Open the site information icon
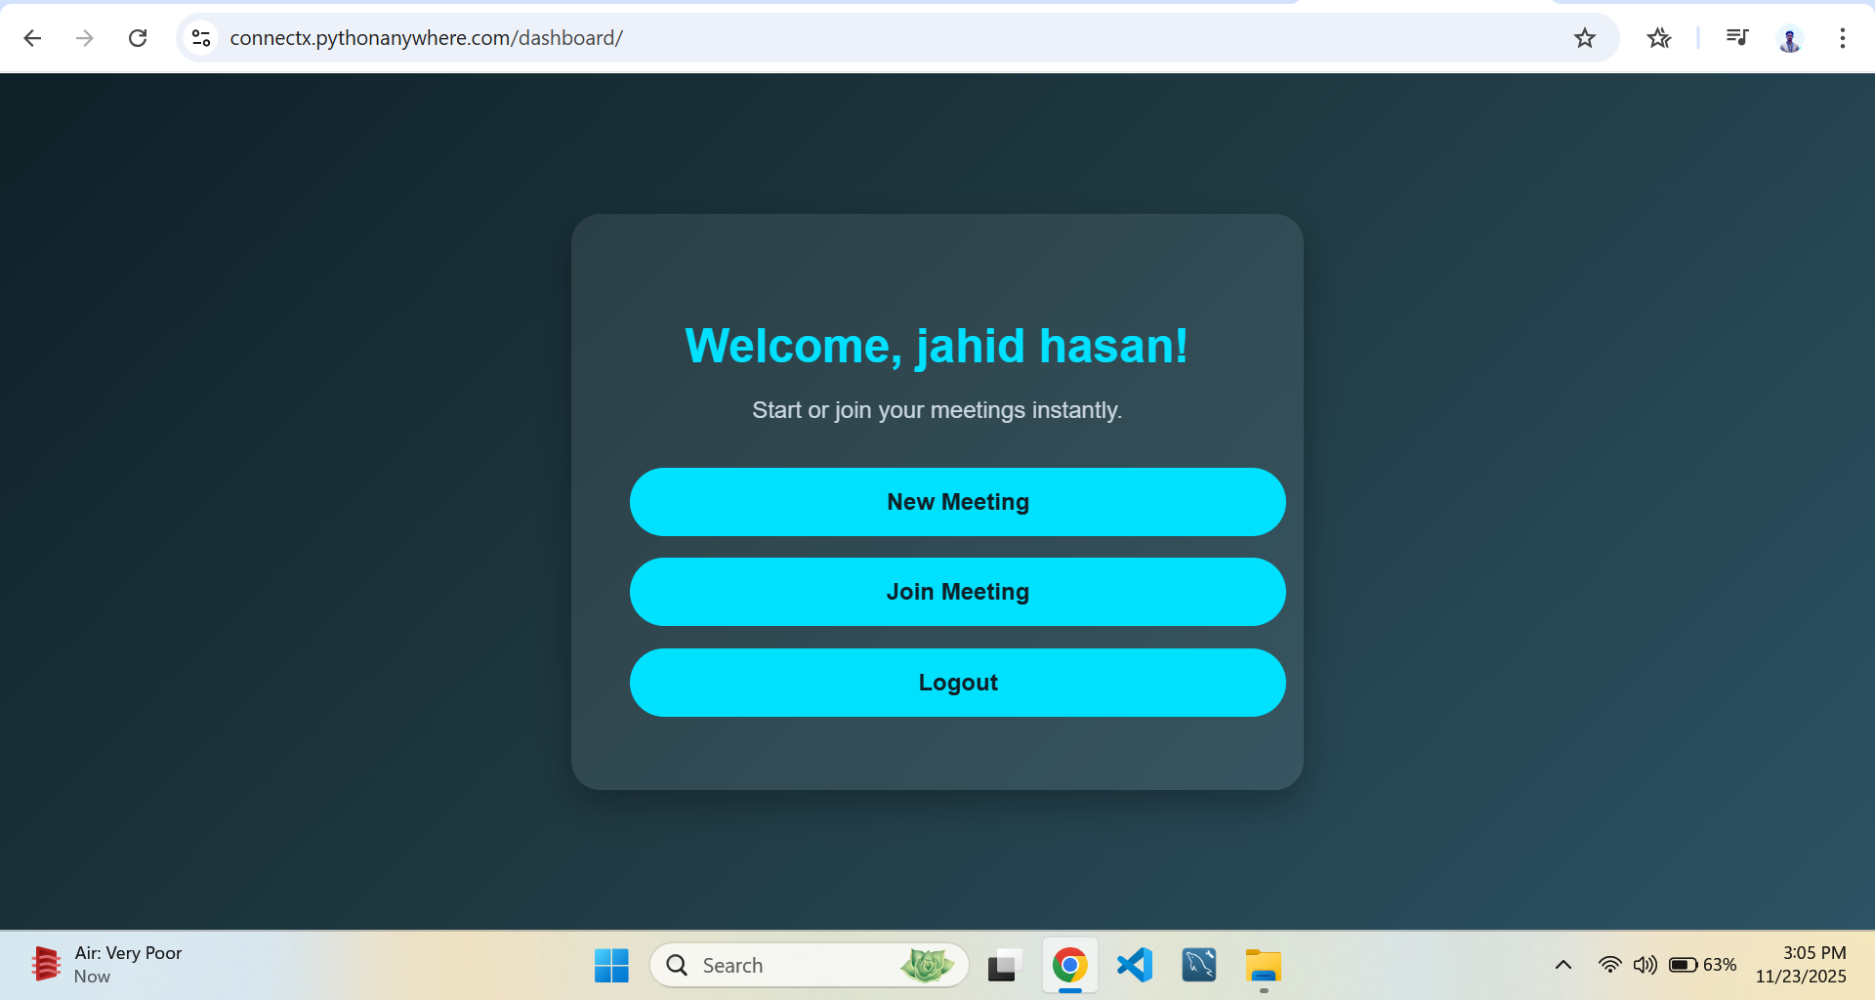Screen dimensions: 1875x1000 [201, 38]
